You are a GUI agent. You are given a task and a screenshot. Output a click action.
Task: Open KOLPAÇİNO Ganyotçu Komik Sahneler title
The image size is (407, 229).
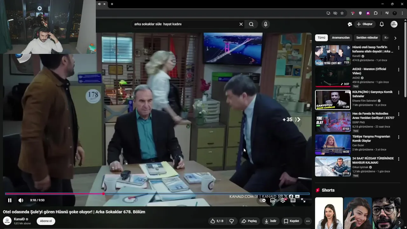point(372,94)
